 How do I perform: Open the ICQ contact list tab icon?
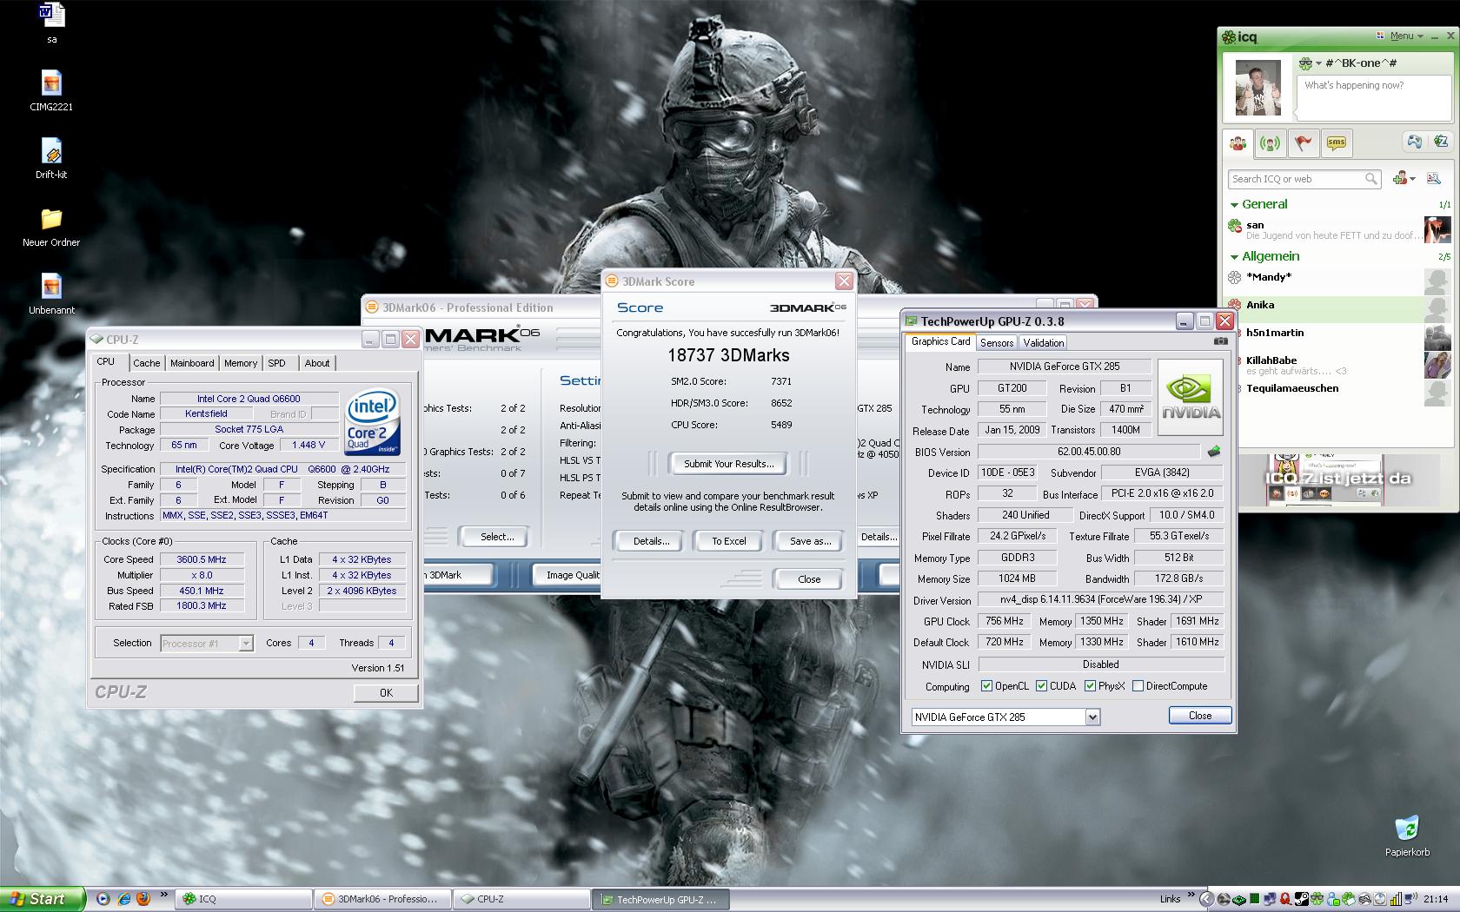click(x=1238, y=143)
